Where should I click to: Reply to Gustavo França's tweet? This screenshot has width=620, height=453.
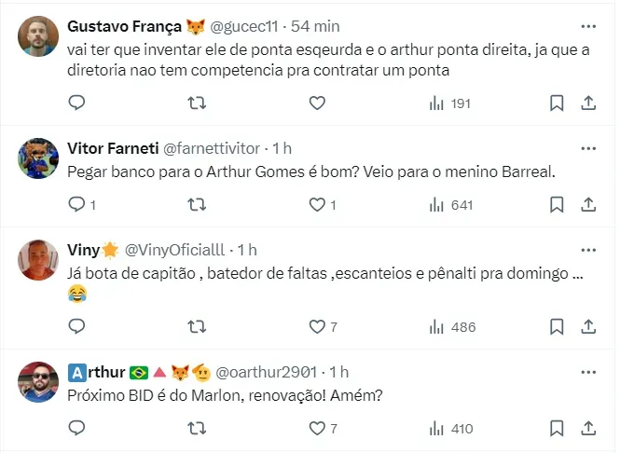76,103
